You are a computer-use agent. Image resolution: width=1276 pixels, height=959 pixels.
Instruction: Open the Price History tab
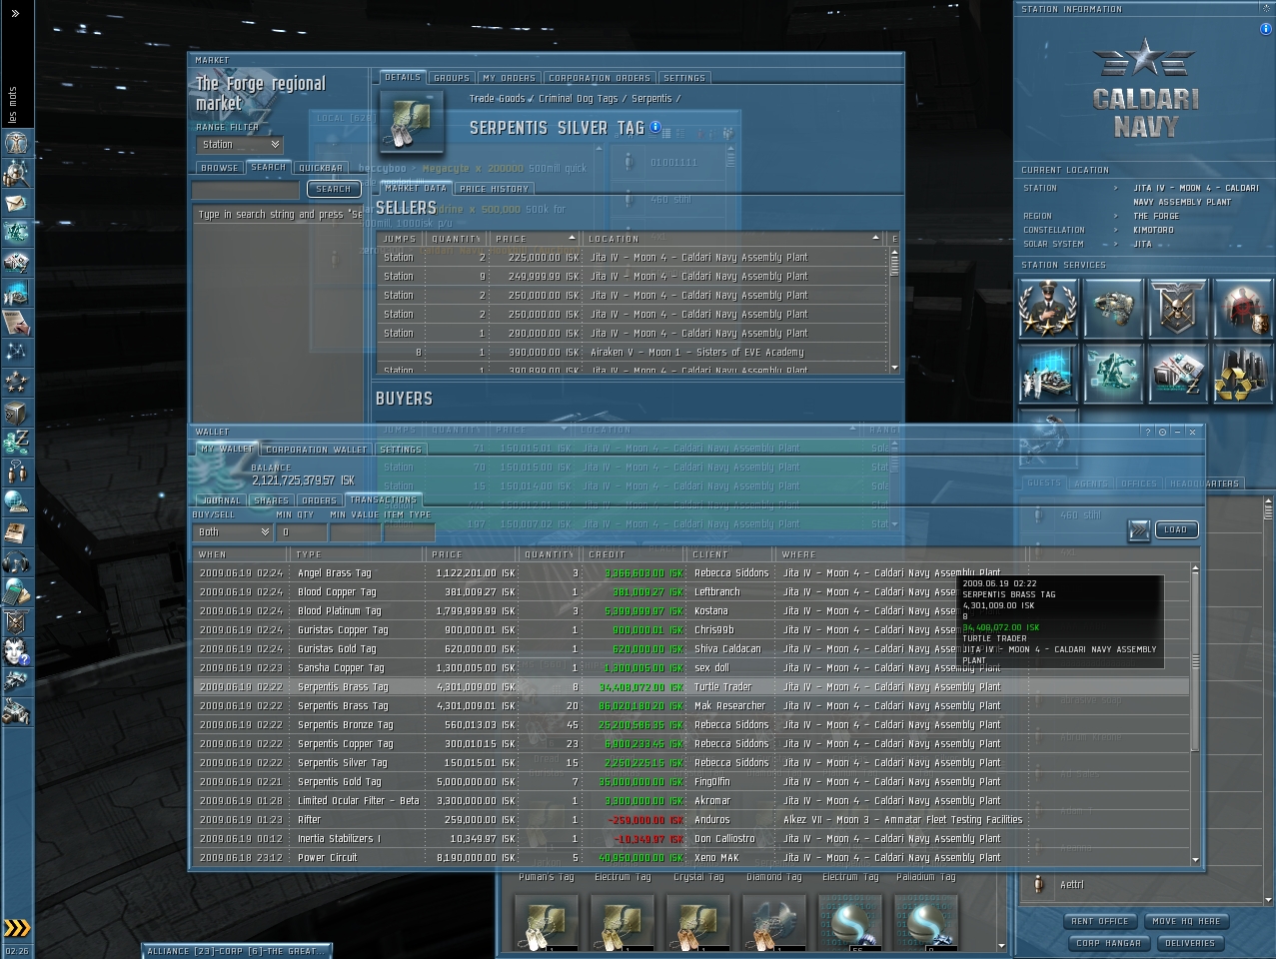[x=494, y=189]
